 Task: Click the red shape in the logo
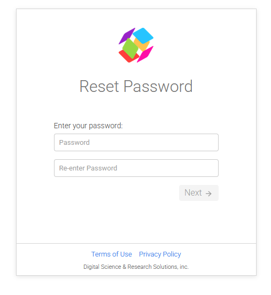point(127,57)
